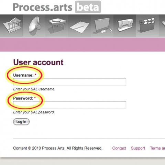
Task: Select the loudspeaker icon
Action: click(x=35, y=25)
